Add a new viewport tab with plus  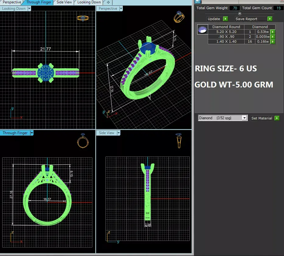(x=108, y=2)
